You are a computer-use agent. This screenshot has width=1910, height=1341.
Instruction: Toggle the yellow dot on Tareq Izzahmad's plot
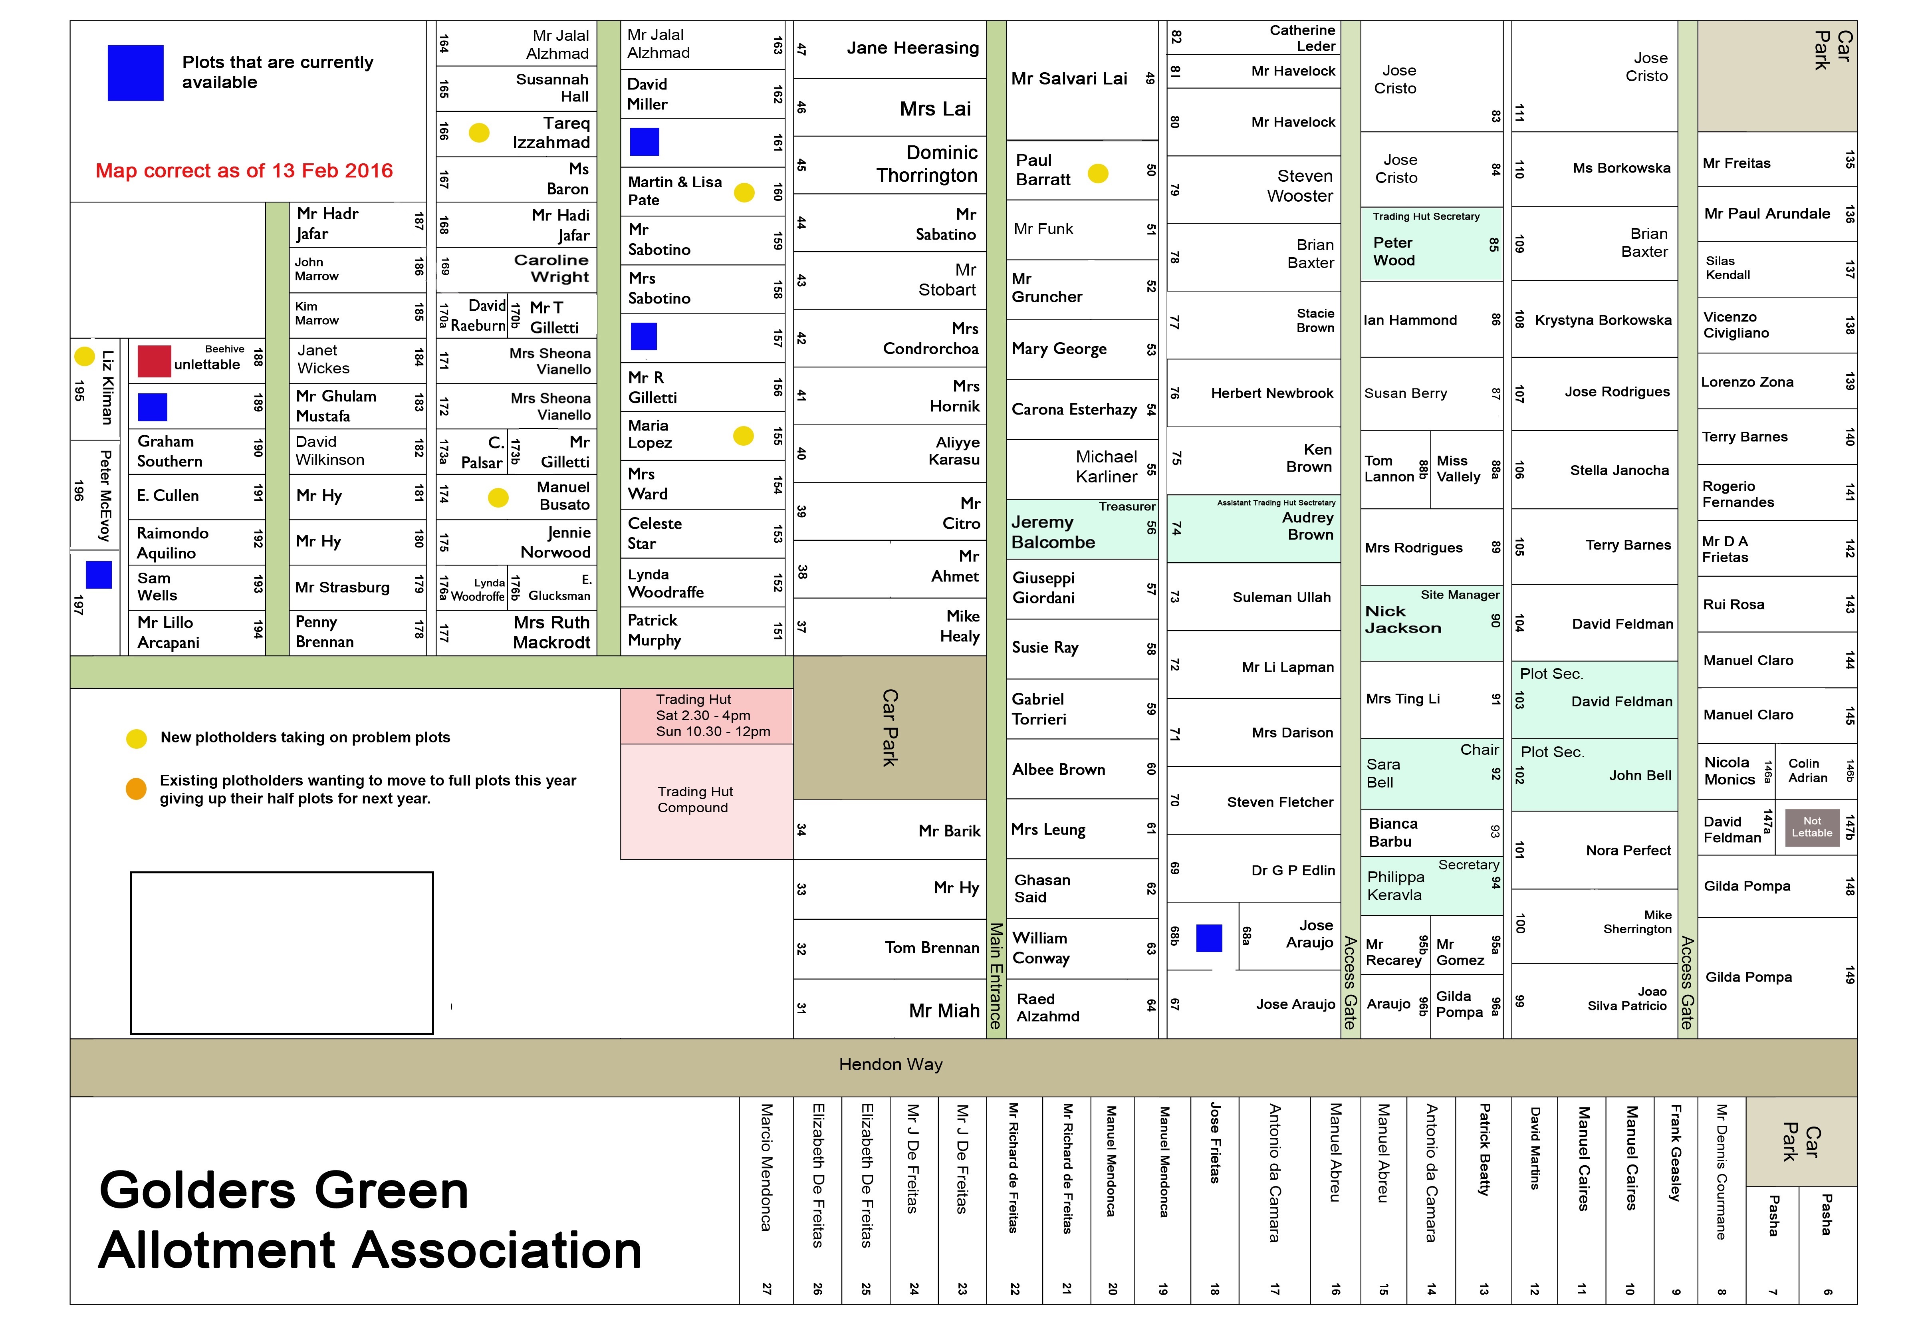pos(479,132)
